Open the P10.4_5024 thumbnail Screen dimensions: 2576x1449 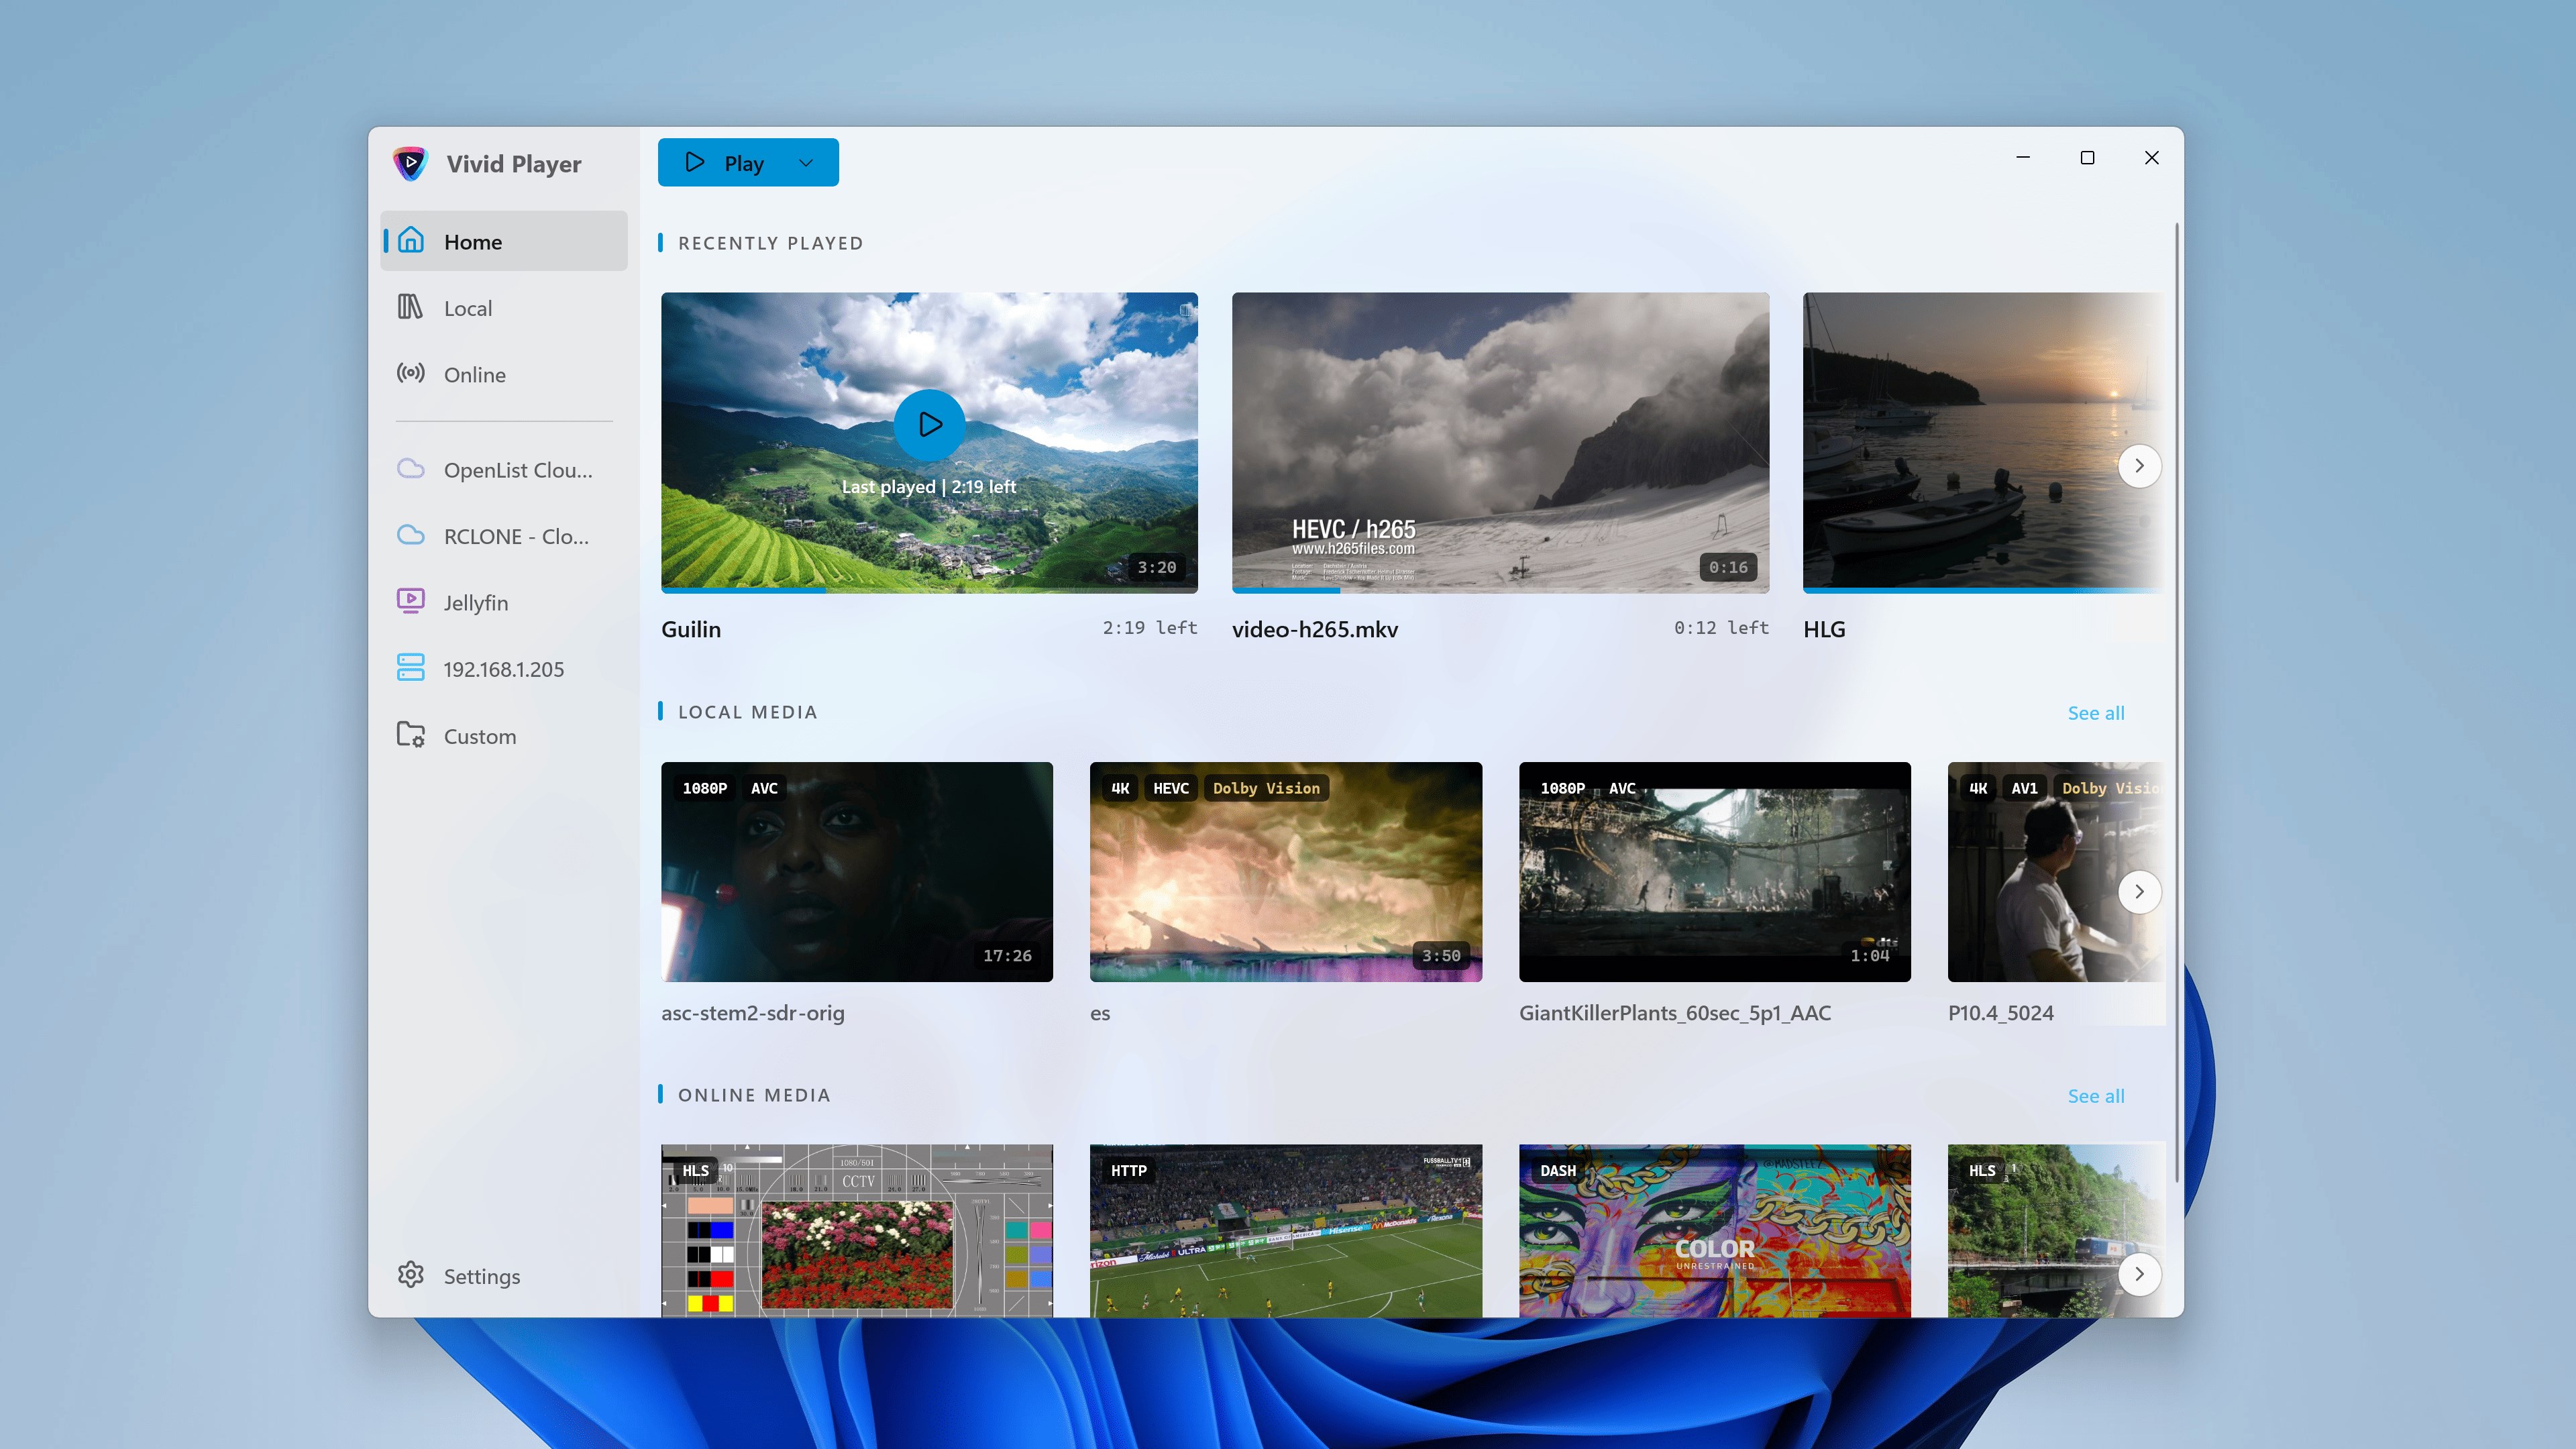pos(2057,872)
